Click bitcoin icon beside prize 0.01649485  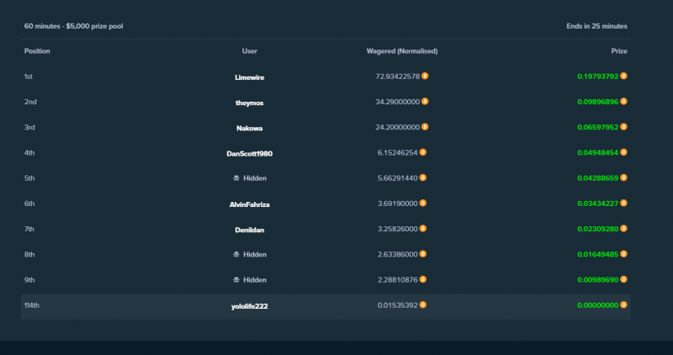point(623,254)
